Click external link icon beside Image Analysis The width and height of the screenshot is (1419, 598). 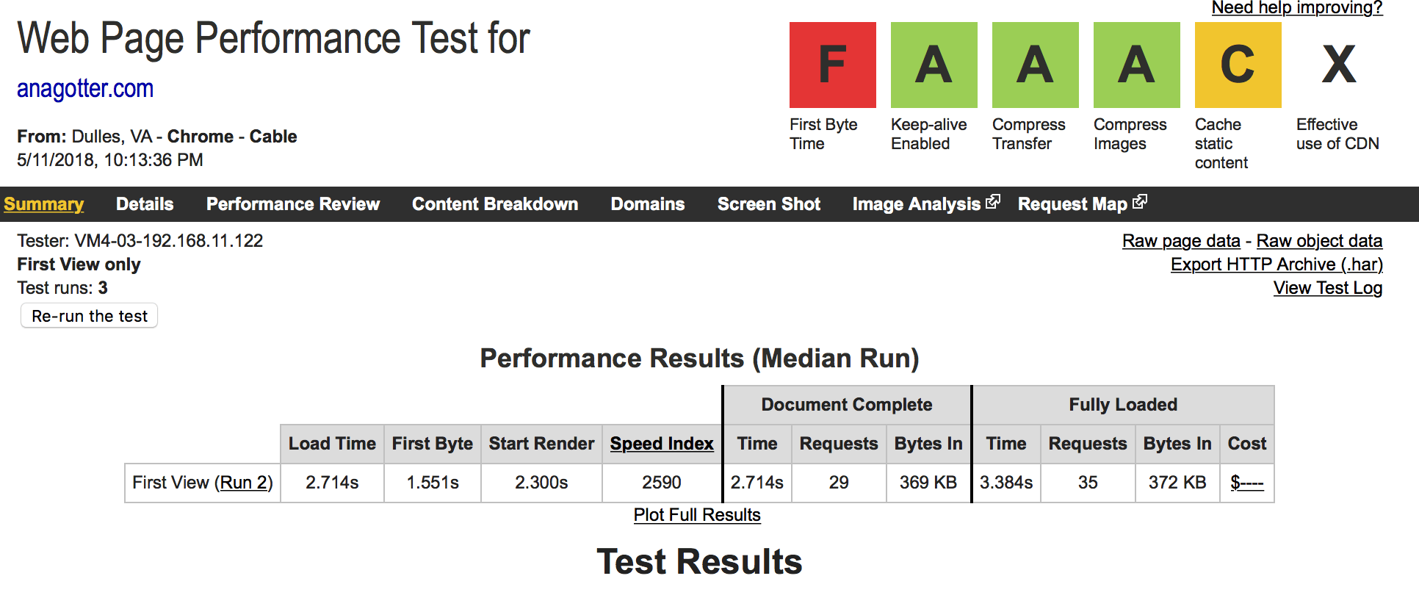[993, 201]
